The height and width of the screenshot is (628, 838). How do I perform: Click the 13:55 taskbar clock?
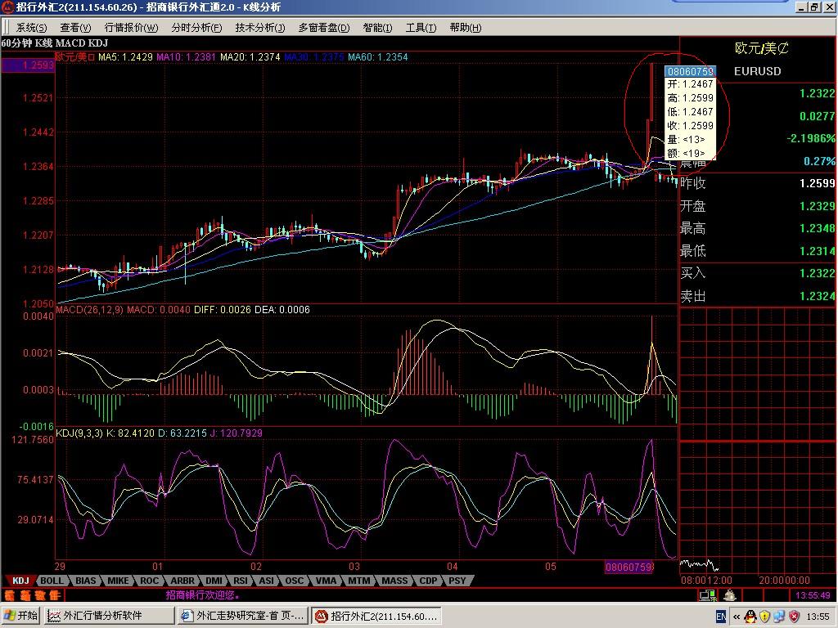pyautogui.click(x=818, y=617)
